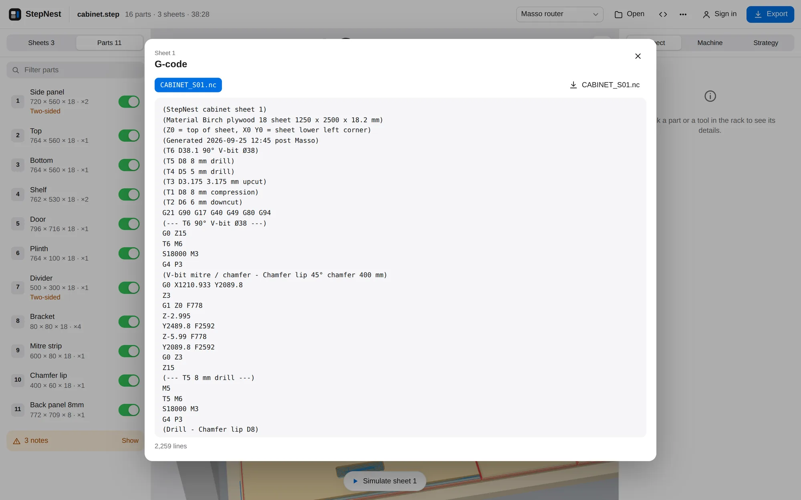Click the search magnifier icon
Screen dimensions: 801x500
[16, 70]
